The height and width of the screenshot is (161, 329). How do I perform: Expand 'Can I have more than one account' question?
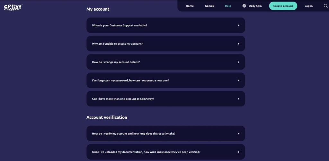click(x=166, y=99)
